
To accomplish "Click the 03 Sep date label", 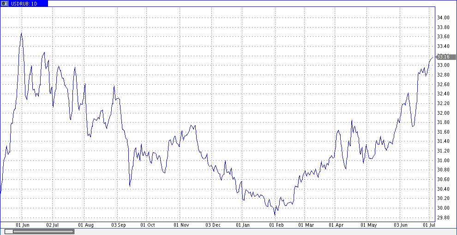I will (118, 225).
